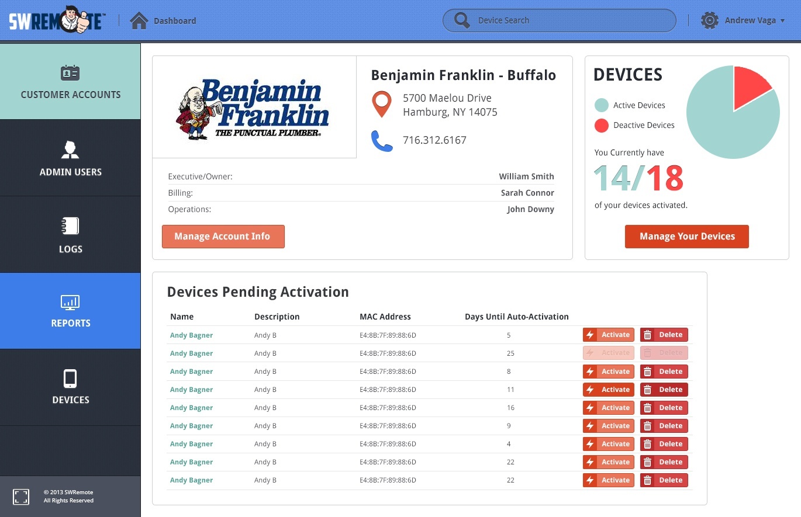Switch to the Reports sidebar tab
Screen dimensions: 801x517
click(70, 311)
